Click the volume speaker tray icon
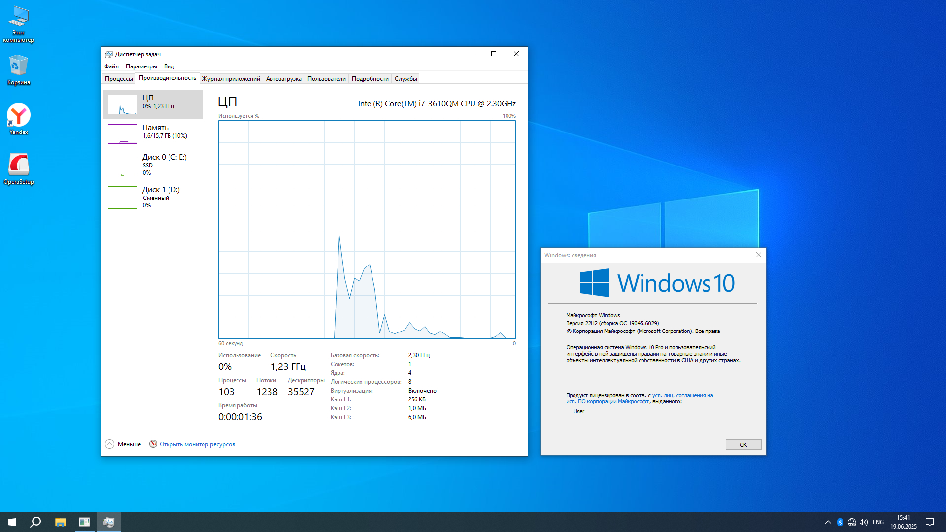 tap(864, 522)
